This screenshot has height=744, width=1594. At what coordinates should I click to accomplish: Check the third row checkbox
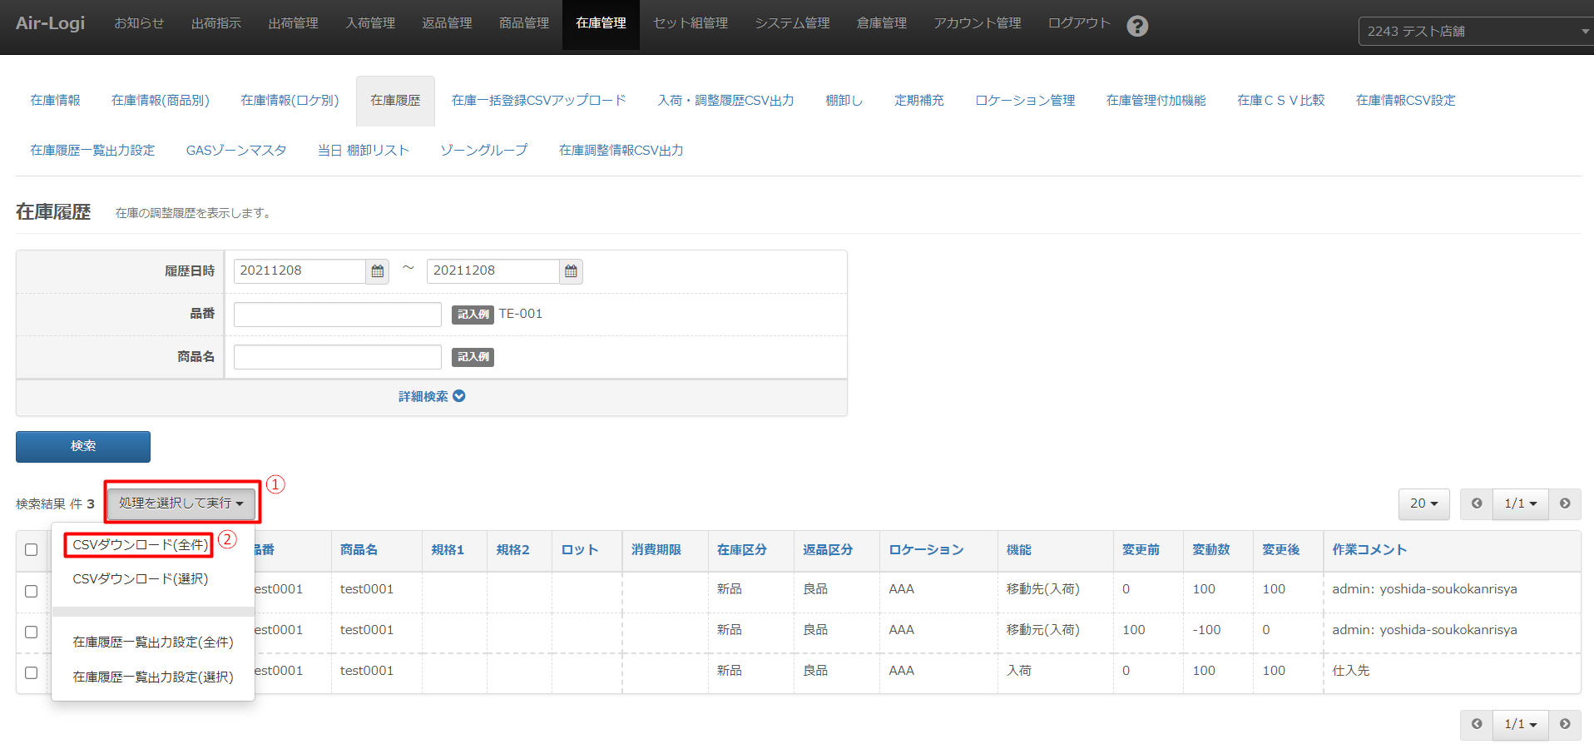click(32, 672)
